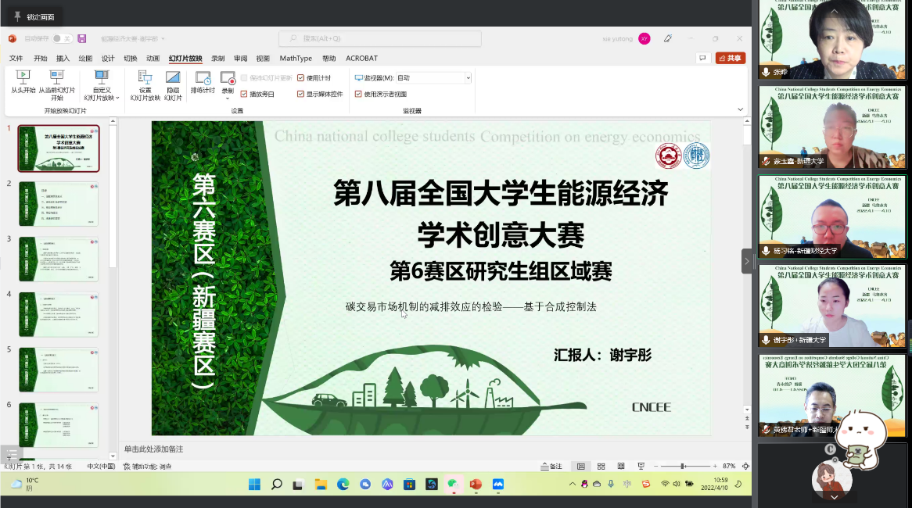Image resolution: width=912 pixels, height=508 pixels.
Task: Click the 锁定画面 pin button
Action: 34,17
